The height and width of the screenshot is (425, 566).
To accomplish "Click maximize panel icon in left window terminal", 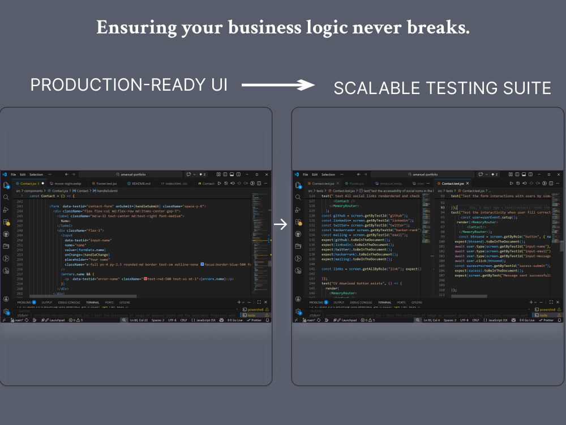I will coord(259,302).
